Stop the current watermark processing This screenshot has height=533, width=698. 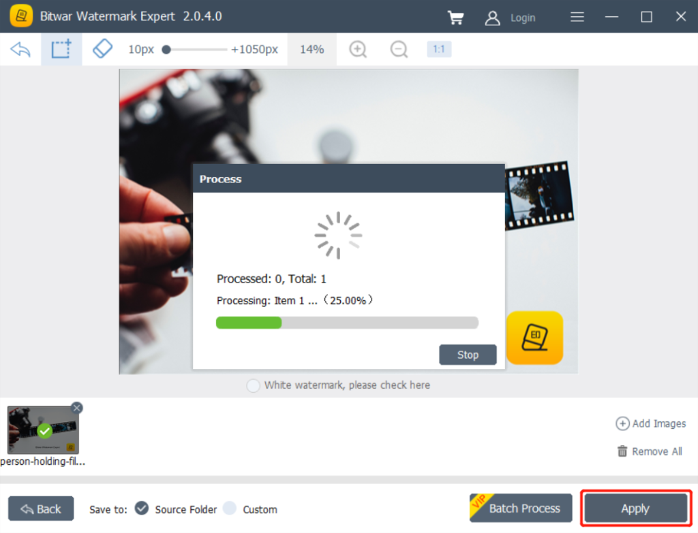[x=468, y=355]
